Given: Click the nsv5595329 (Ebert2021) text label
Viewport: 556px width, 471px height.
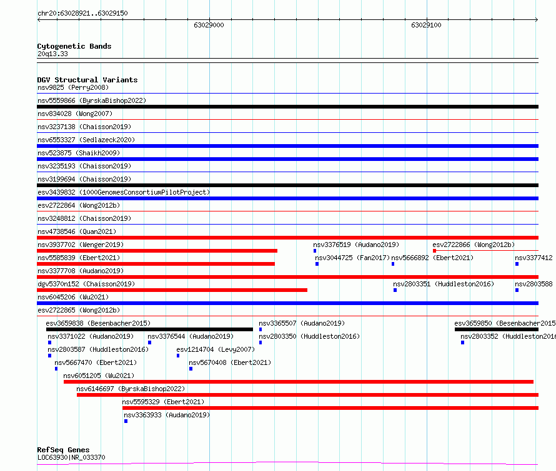Looking at the screenshot, I should [163, 402].
